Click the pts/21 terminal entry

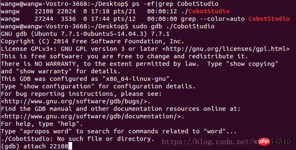click(125, 11)
